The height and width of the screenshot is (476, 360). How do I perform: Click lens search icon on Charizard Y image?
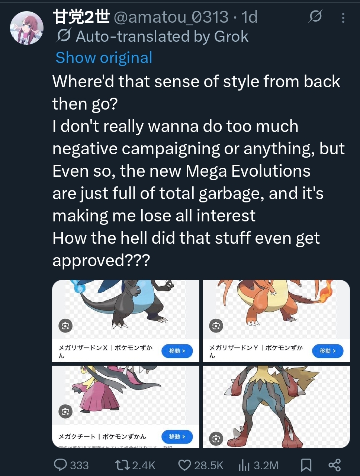pos(216,326)
